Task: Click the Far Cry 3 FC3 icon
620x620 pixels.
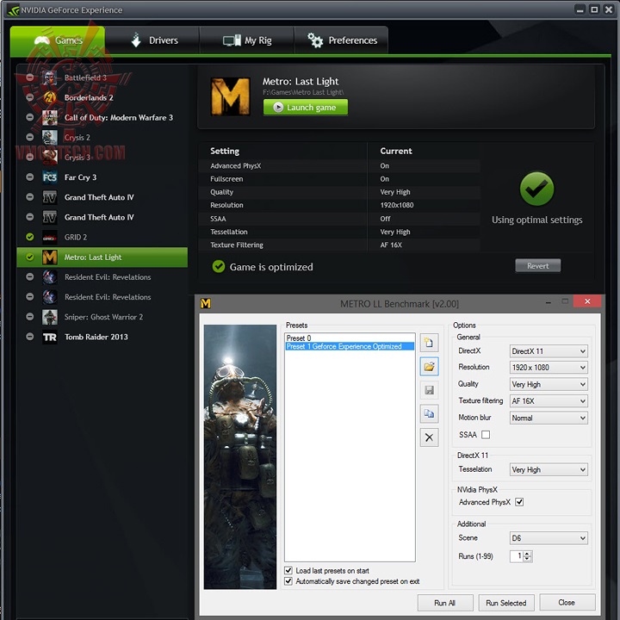Action: click(x=49, y=177)
